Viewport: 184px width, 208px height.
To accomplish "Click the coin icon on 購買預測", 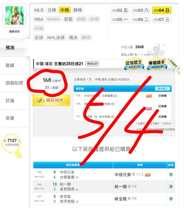I will pyautogui.click(x=41, y=100).
